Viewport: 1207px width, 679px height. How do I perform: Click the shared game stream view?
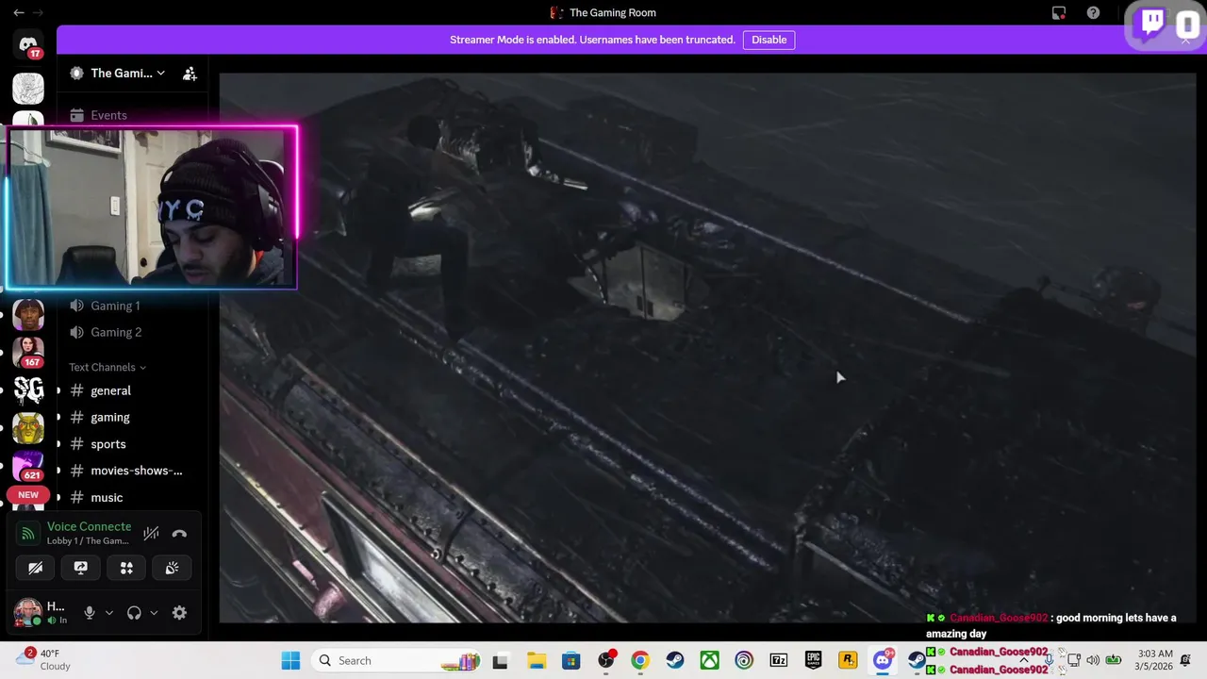(x=707, y=347)
